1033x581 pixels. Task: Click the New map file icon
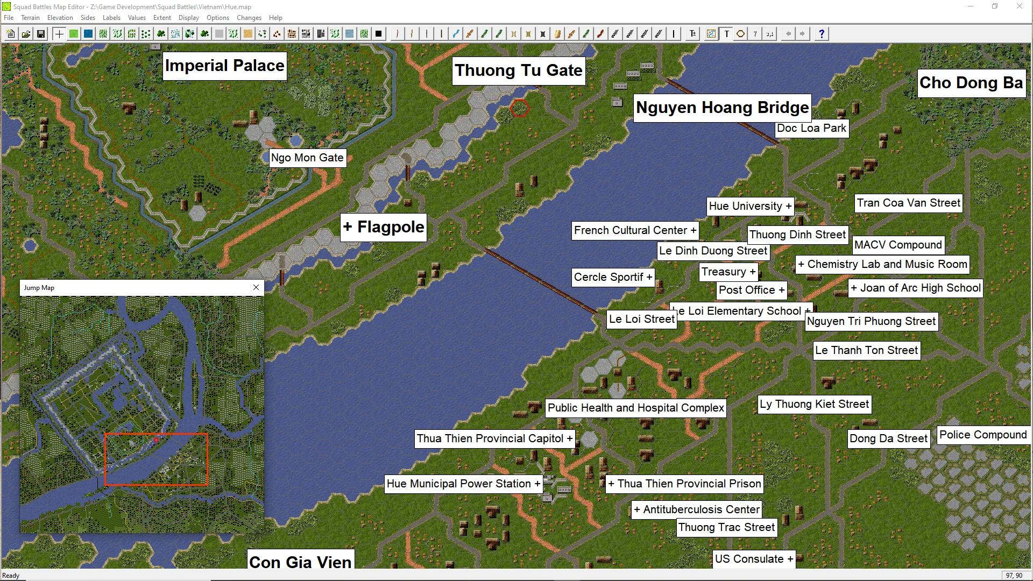click(x=11, y=34)
